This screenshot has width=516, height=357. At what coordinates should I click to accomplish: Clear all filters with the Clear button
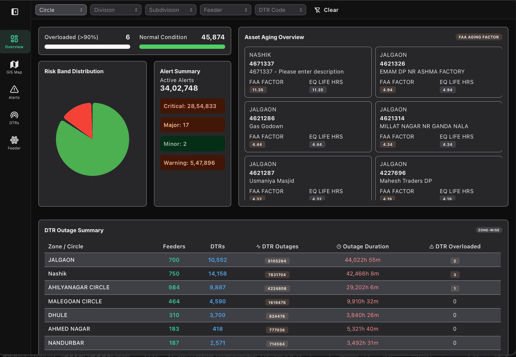(x=326, y=10)
